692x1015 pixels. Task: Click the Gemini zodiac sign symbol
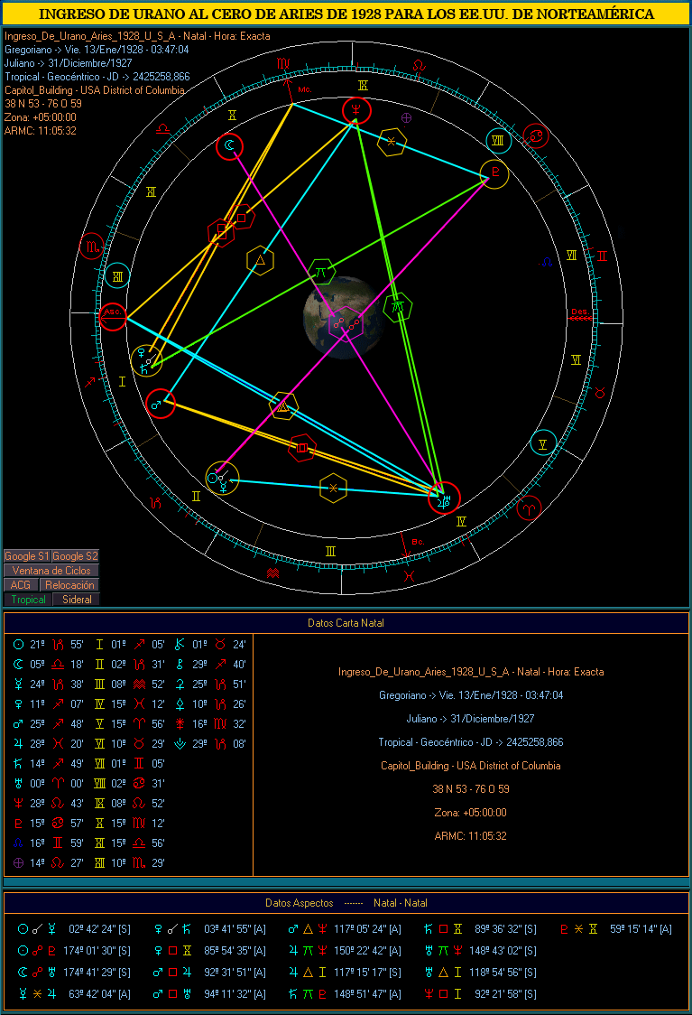click(602, 256)
